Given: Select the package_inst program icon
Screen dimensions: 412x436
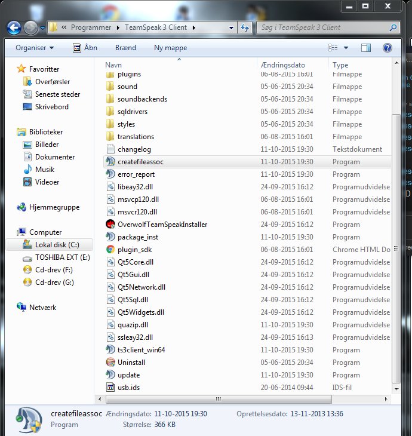Looking at the screenshot, I should point(110,237).
